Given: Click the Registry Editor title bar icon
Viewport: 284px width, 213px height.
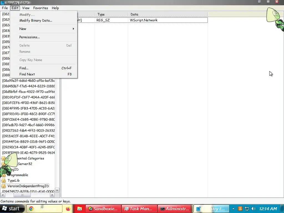Looking at the screenshot, I should pyautogui.click(x=2, y=2).
